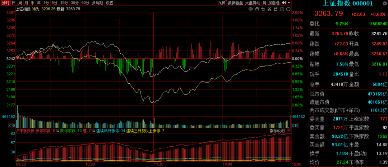
Task: Select the scissors cut tool
Action: click(x=269, y=9)
